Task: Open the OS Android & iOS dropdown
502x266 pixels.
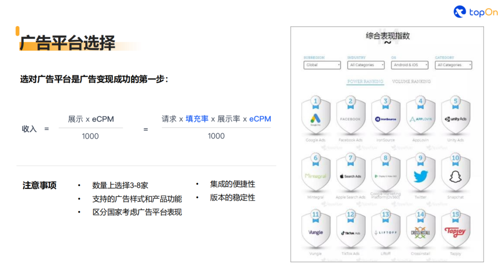Action: 410,65
